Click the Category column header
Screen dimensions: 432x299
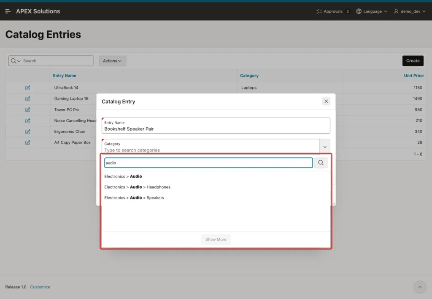tap(249, 76)
